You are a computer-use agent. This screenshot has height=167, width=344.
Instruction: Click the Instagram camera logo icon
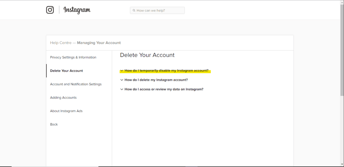click(x=50, y=10)
